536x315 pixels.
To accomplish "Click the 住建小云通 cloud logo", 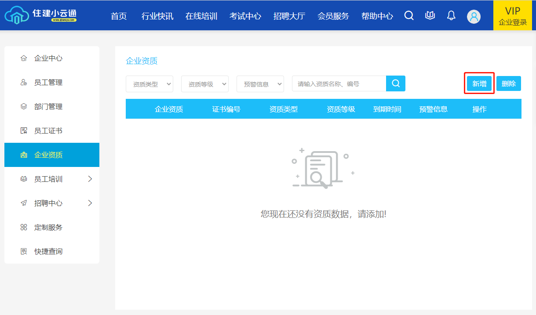I will coord(40,15).
